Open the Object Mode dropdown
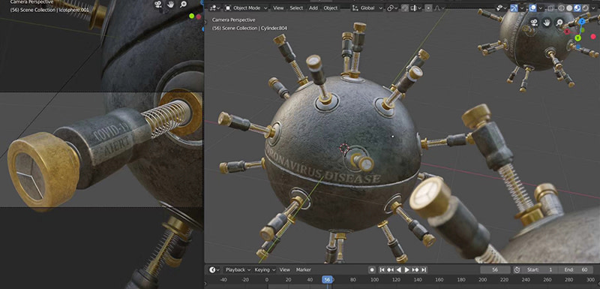 (x=246, y=8)
